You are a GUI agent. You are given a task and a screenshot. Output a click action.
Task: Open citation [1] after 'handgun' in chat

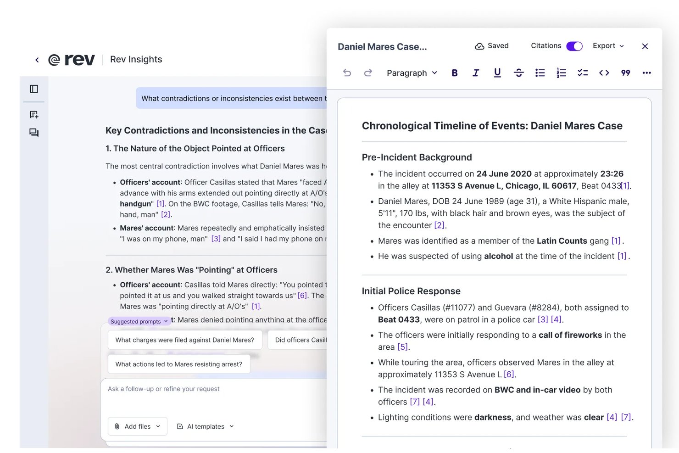160,204
